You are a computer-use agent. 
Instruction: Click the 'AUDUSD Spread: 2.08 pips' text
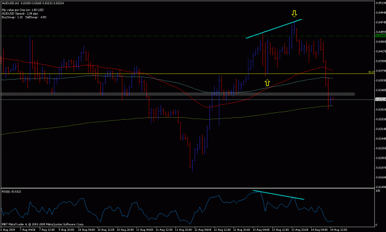(x=20, y=14)
